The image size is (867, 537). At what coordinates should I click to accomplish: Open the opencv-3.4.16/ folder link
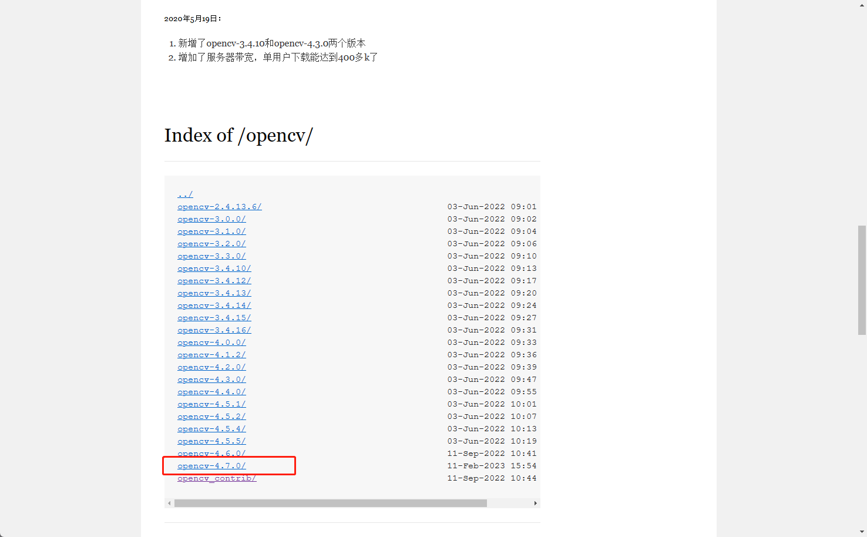(214, 330)
